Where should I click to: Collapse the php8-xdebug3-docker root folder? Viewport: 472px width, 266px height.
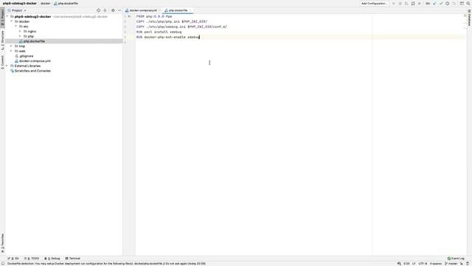pyautogui.click(x=7, y=16)
